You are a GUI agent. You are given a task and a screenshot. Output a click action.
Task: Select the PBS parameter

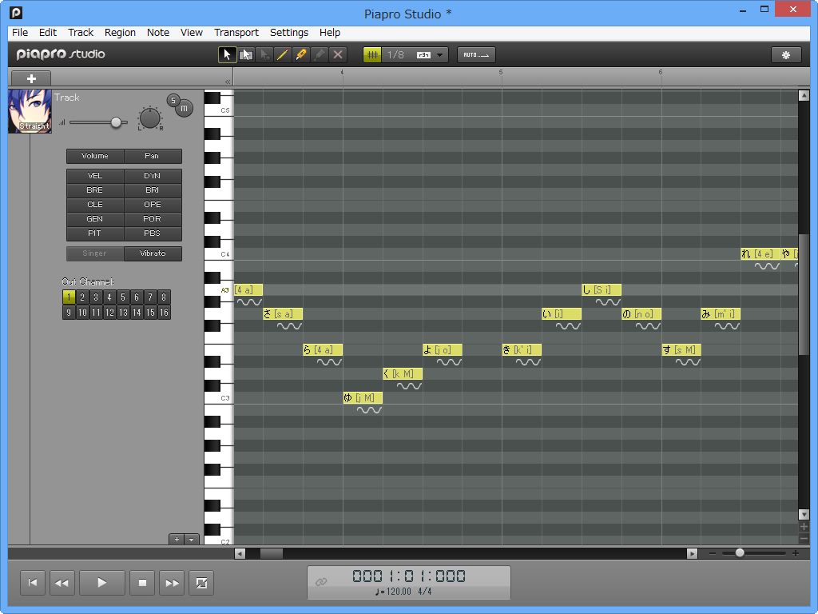point(153,233)
